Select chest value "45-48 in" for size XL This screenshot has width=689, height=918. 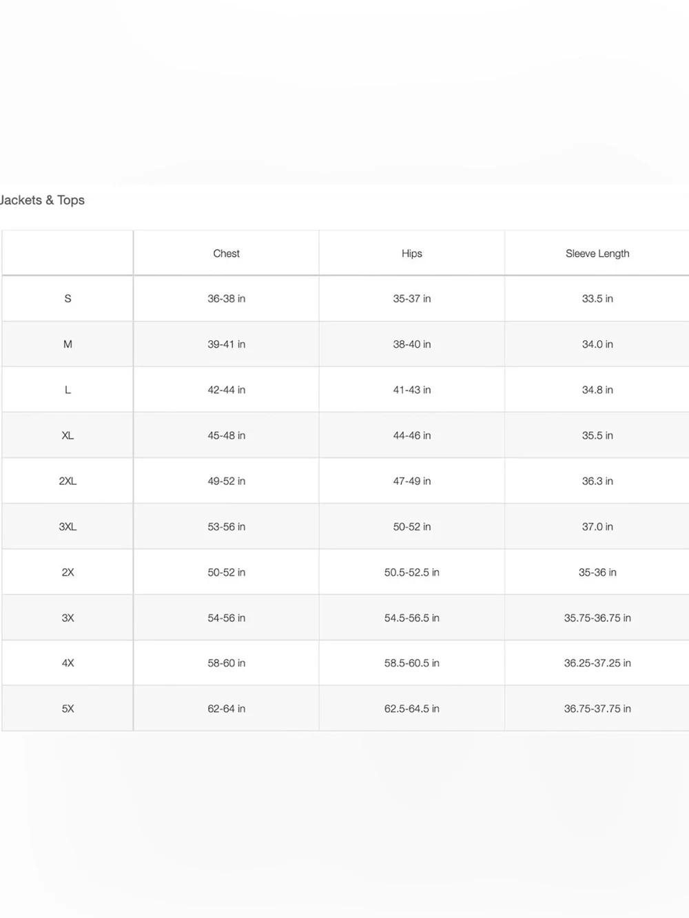coord(226,435)
